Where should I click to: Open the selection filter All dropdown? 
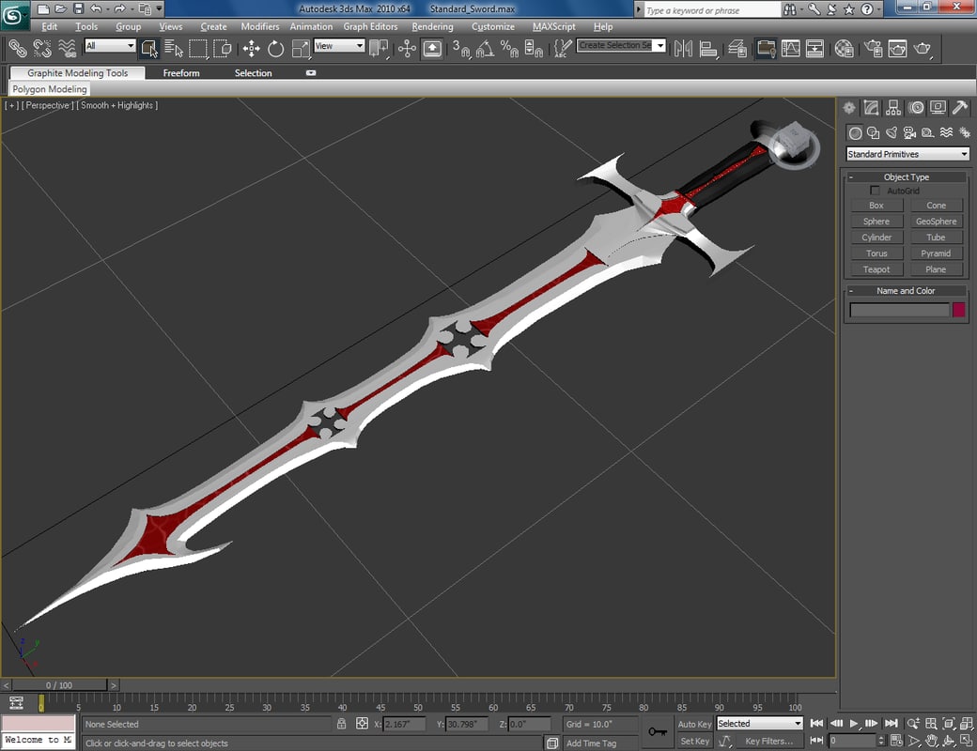point(110,44)
